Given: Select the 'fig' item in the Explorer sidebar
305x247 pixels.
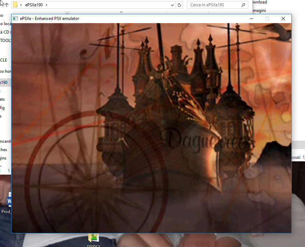Looking at the screenshot, I should (x=2, y=108).
